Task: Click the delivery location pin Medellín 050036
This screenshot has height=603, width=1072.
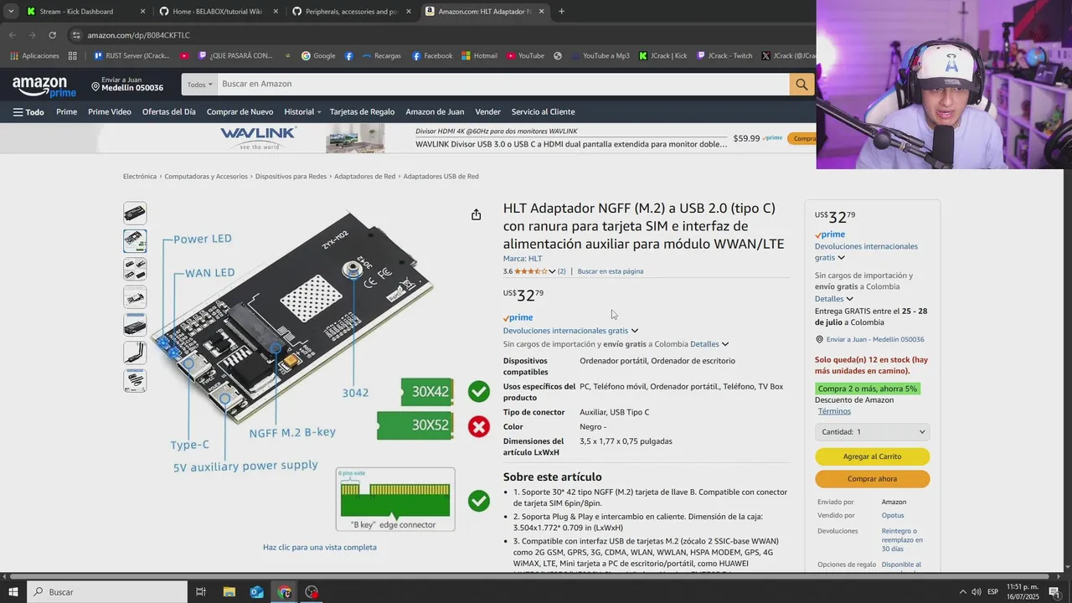Action: coord(127,84)
